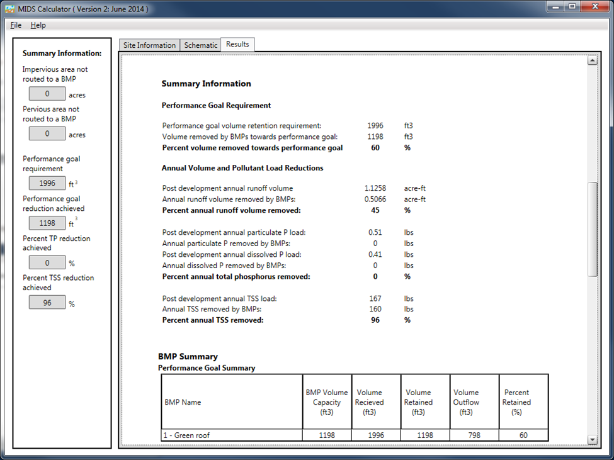Maximize the MIDS Calculator window

click(x=572, y=6)
